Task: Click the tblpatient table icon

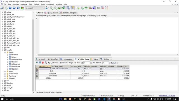Action: pyautogui.click(x=10, y=69)
